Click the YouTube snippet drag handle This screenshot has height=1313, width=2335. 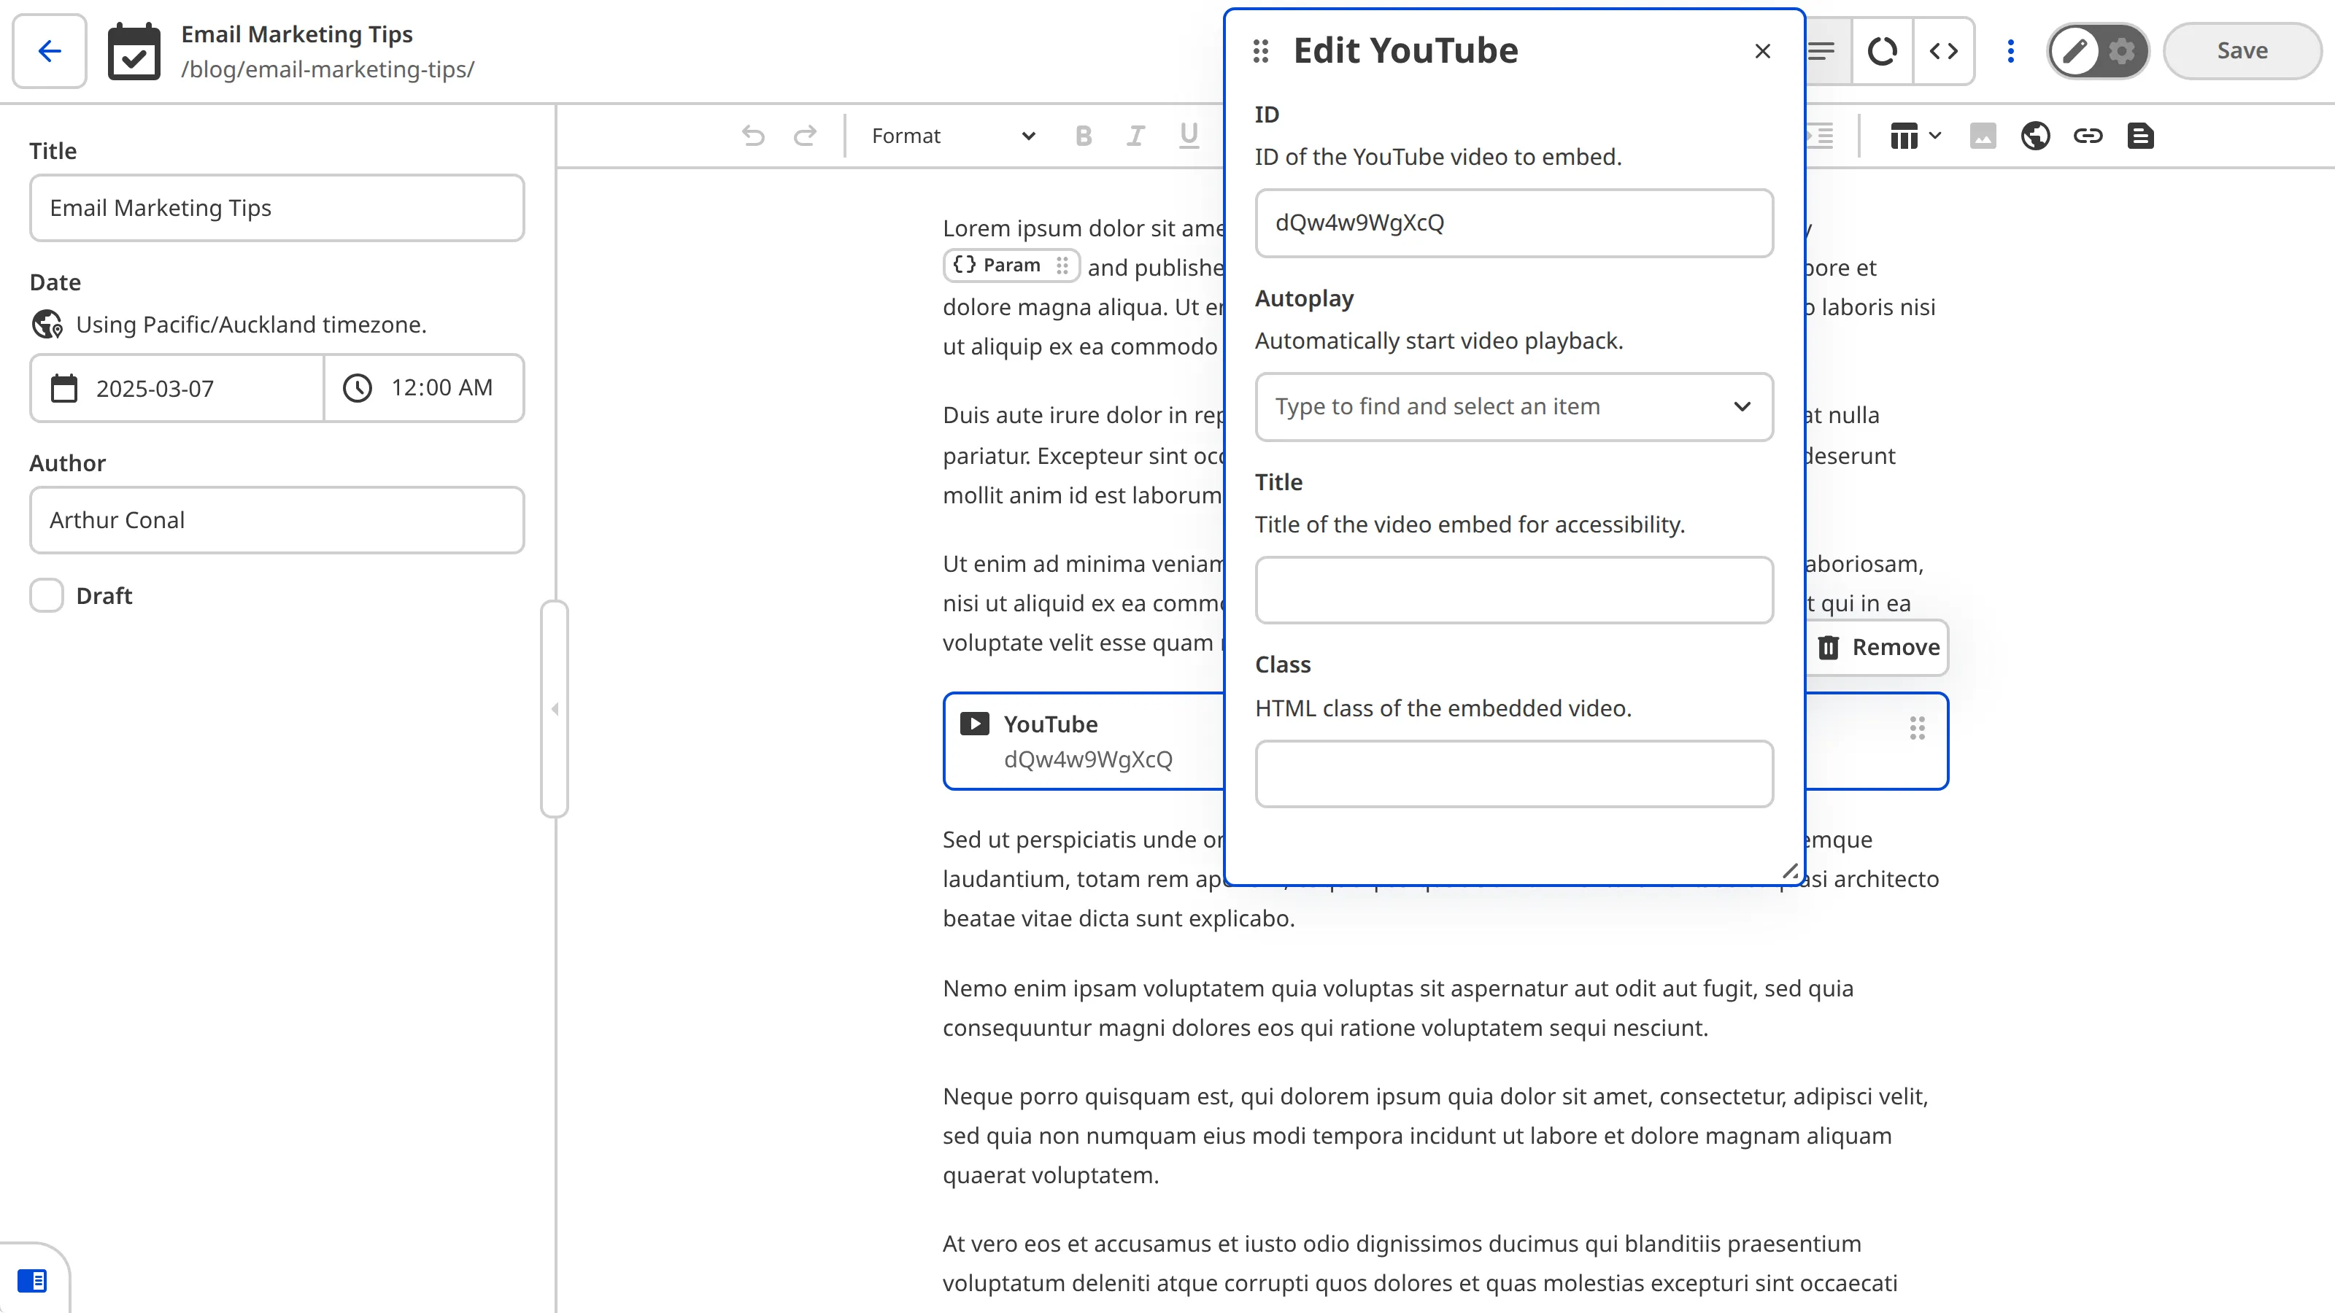pos(1917,728)
